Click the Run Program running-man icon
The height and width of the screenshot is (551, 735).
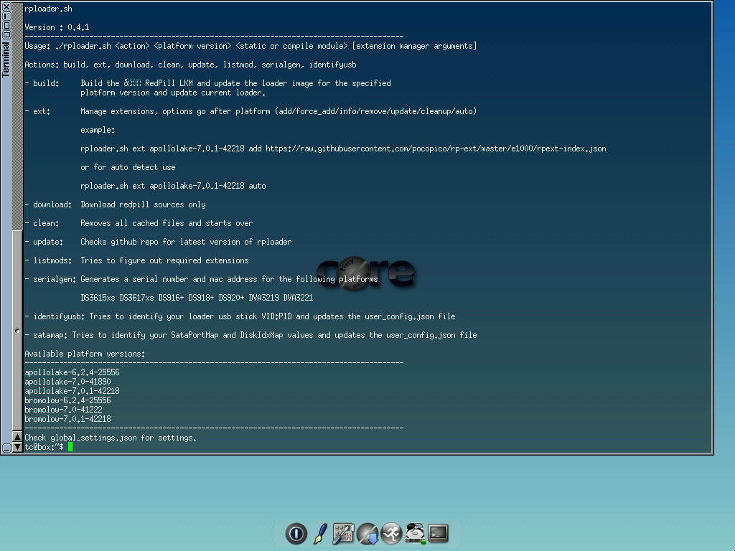(x=391, y=533)
